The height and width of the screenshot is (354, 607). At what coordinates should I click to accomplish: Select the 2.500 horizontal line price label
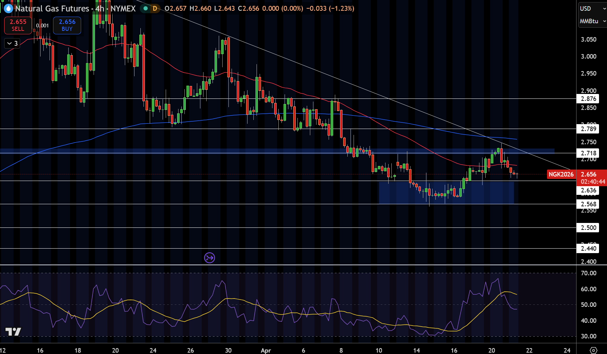[x=588, y=228]
